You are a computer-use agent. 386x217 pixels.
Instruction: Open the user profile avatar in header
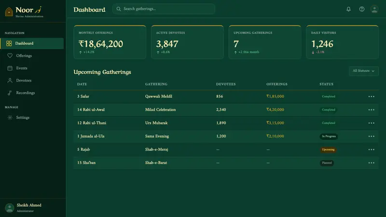coord(374,9)
